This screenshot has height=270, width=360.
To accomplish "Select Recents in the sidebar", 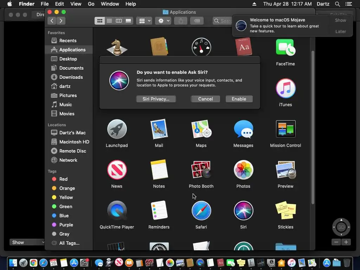I will point(69,41).
